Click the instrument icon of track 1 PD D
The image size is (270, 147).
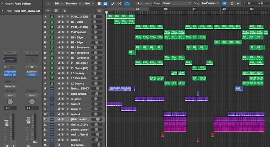[x=52, y=17]
